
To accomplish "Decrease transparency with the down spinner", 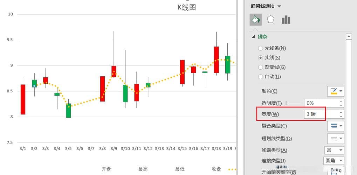I will (x=341, y=105).
